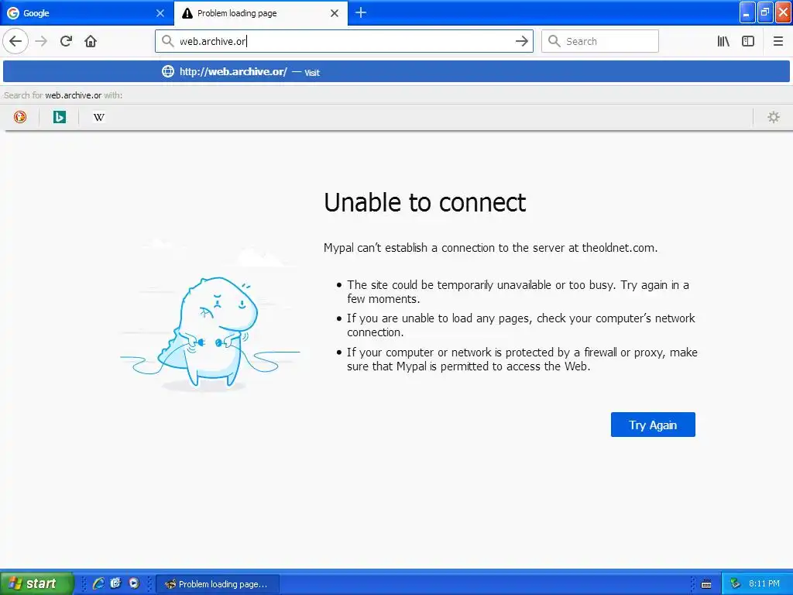Viewport: 793px width, 595px height.
Task: Launch Windows Media Player quick launch icon
Action: point(133,583)
